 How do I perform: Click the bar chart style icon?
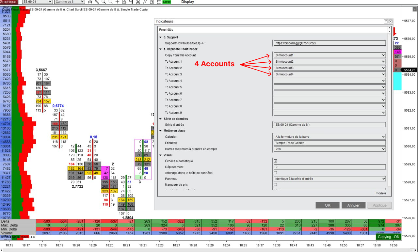click(x=90, y=2)
